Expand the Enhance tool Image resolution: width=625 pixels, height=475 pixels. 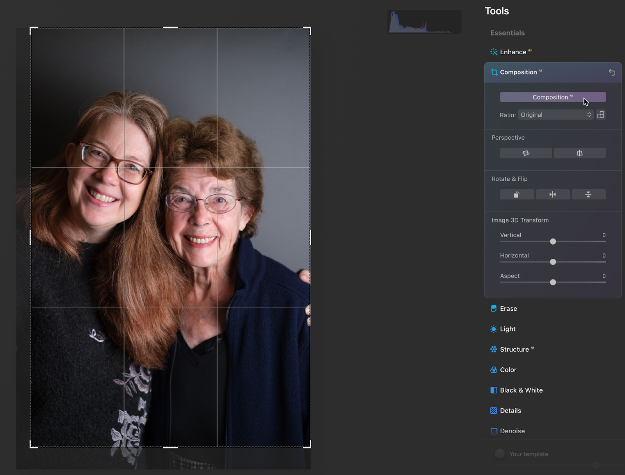pyautogui.click(x=513, y=52)
